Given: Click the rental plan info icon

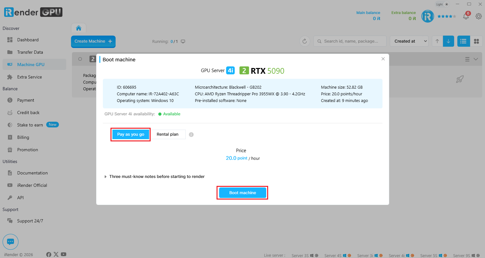Looking at the screenshot, I should (x=191, y=134).
